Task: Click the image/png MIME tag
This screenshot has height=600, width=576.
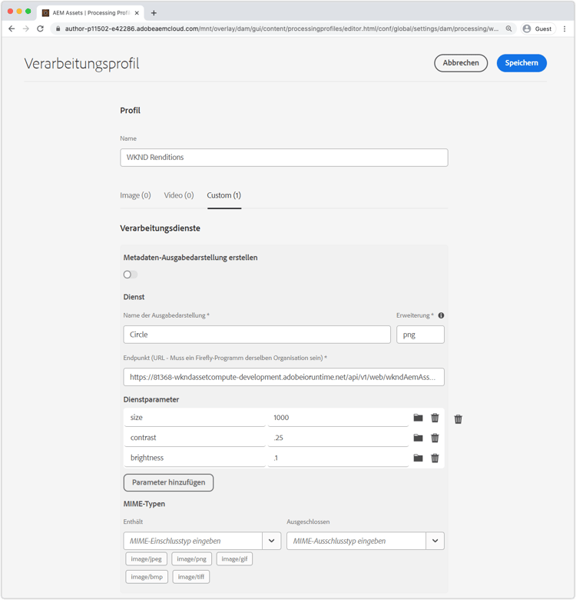Action: (x=191, y=559)
